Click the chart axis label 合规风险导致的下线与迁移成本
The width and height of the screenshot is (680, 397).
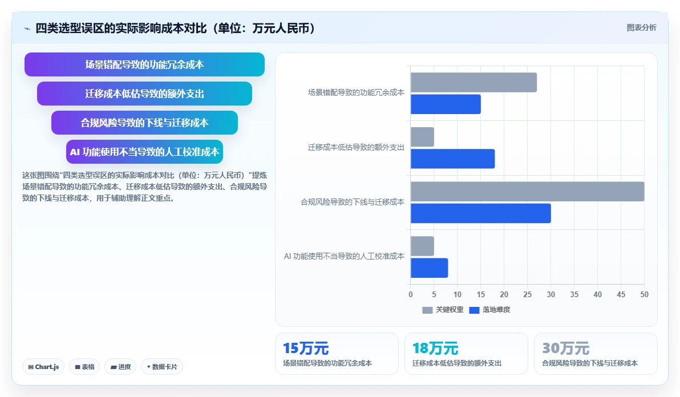click(353, 202)
